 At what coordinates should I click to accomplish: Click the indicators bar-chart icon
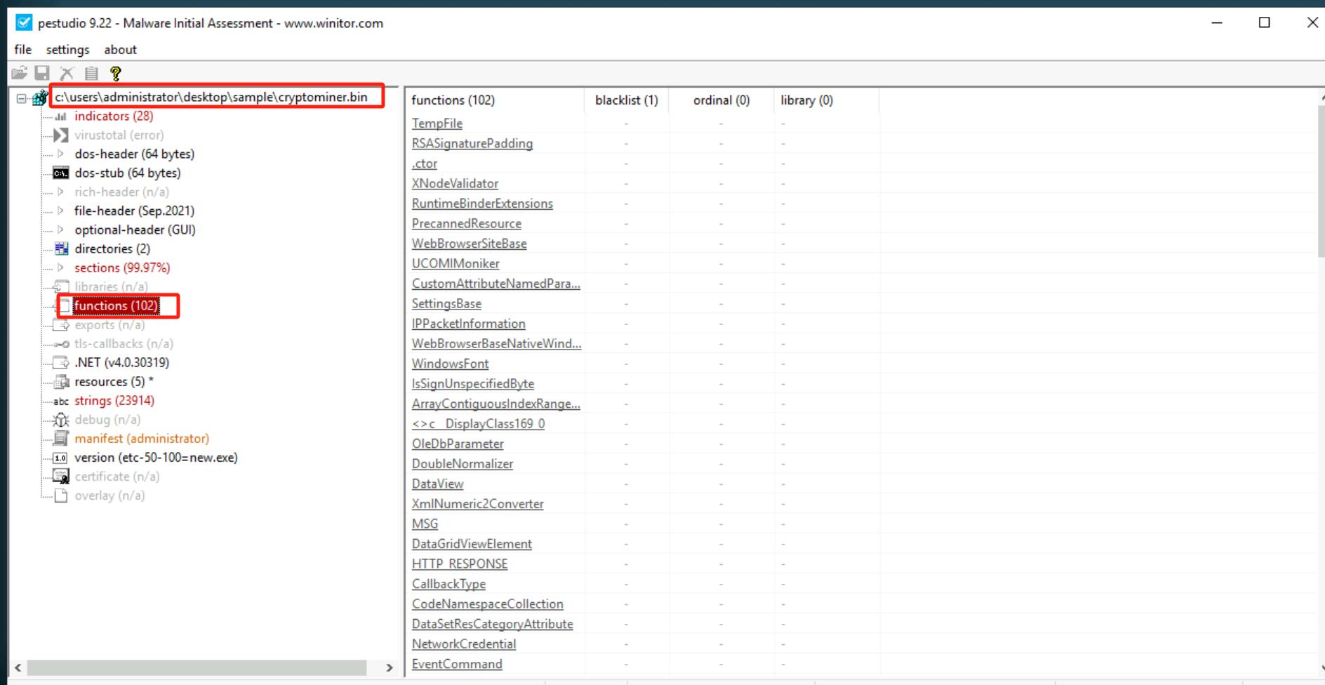(61, 116)
